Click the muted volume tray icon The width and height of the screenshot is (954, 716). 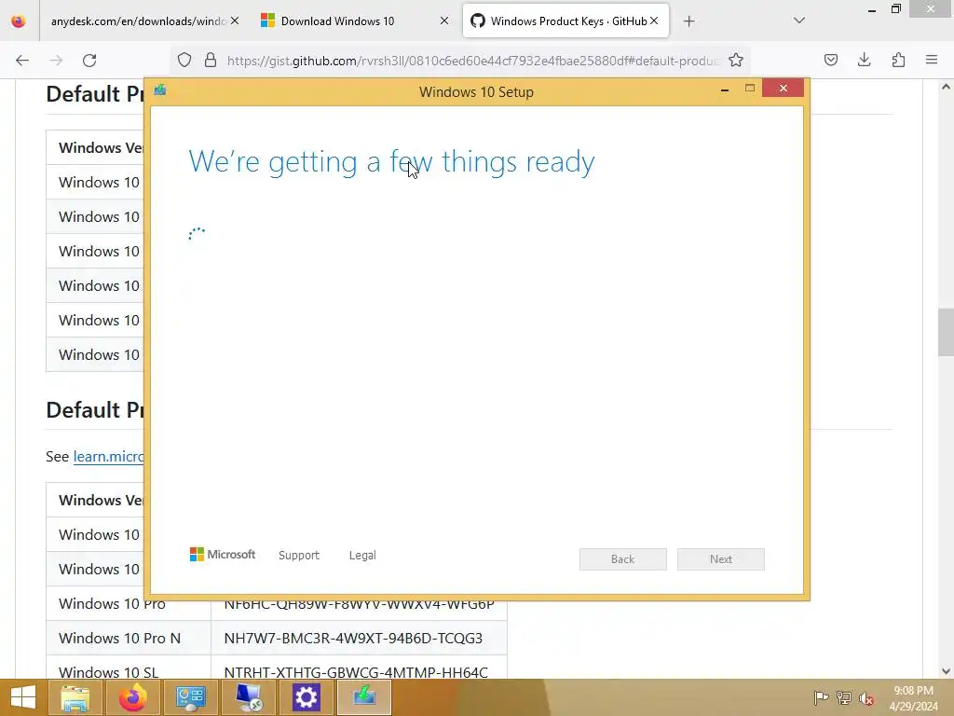[x=866, y=698]
